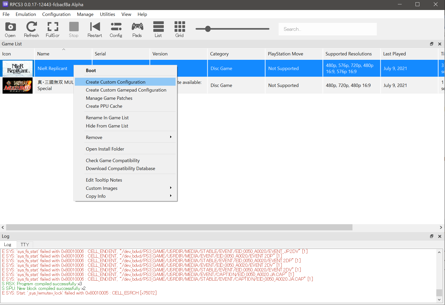Expand the Remove submenu
Image resolution: width=445 pixels, height=305 pixels.
point(125,137)
